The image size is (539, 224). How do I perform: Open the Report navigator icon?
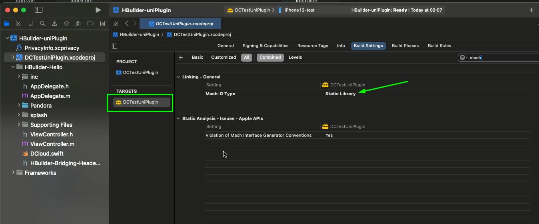point(102,24)
